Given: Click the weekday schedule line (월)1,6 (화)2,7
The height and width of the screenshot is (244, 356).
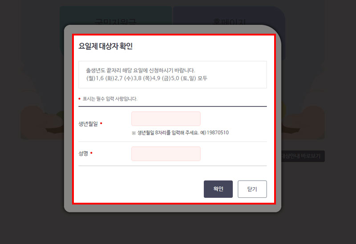Looking at the screenshot, I should point(147,79).
